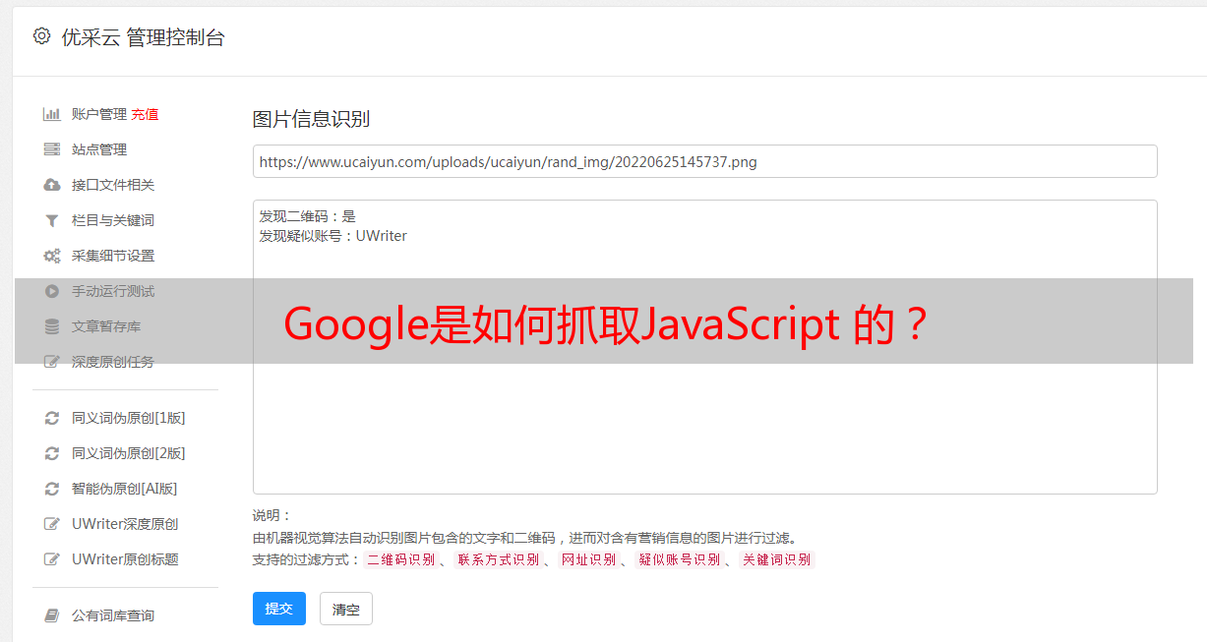Click the server icon for 站点管理

(x=52, y=149)
